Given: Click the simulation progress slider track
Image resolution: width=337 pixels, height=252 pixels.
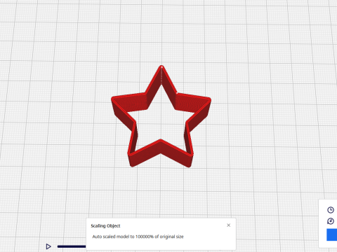Looking at the screenshot, I should pyautogui.click(x=72, y=246).
